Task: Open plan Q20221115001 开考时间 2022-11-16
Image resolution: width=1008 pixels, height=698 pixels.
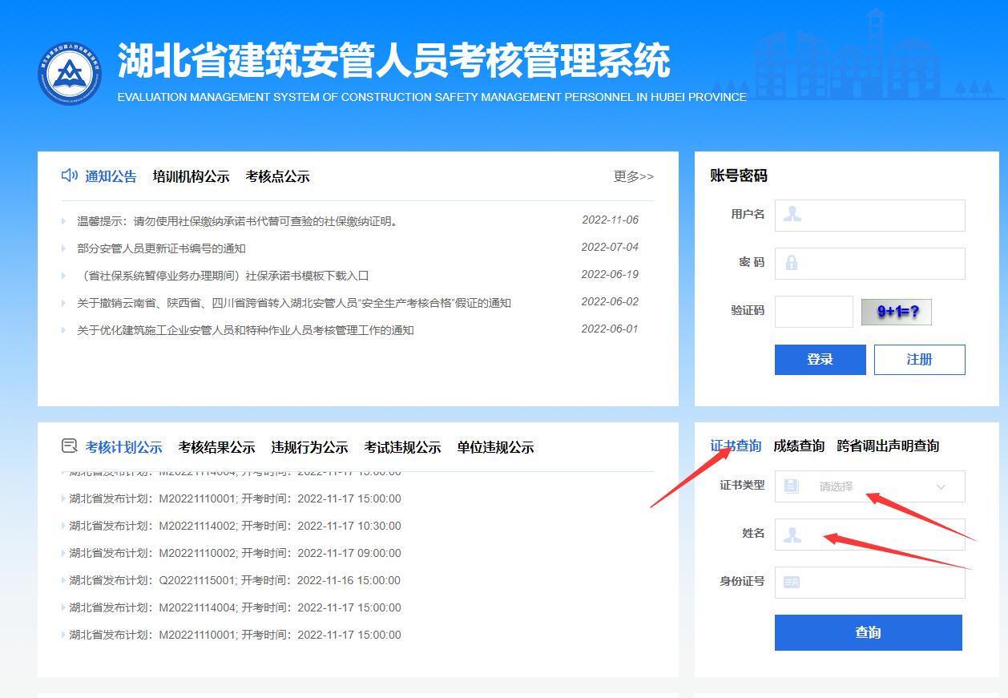Action: [x=235, y=580]
